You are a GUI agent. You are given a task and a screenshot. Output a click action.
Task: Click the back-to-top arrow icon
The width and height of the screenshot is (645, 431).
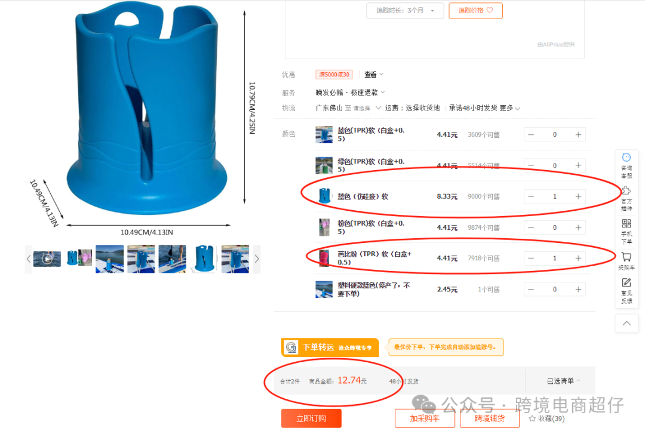(x=627, y=324)
